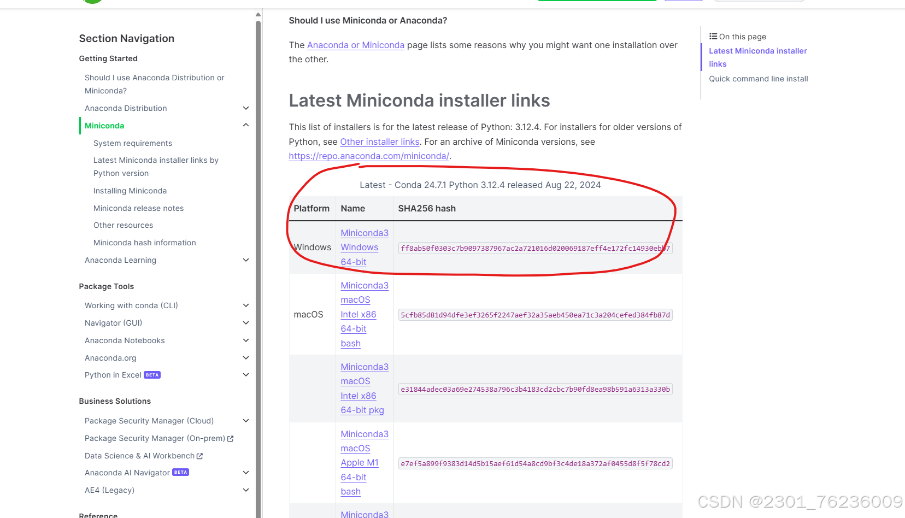Click the "On this page" list icon
Screen dimensions: 905x518
point(713,36)
